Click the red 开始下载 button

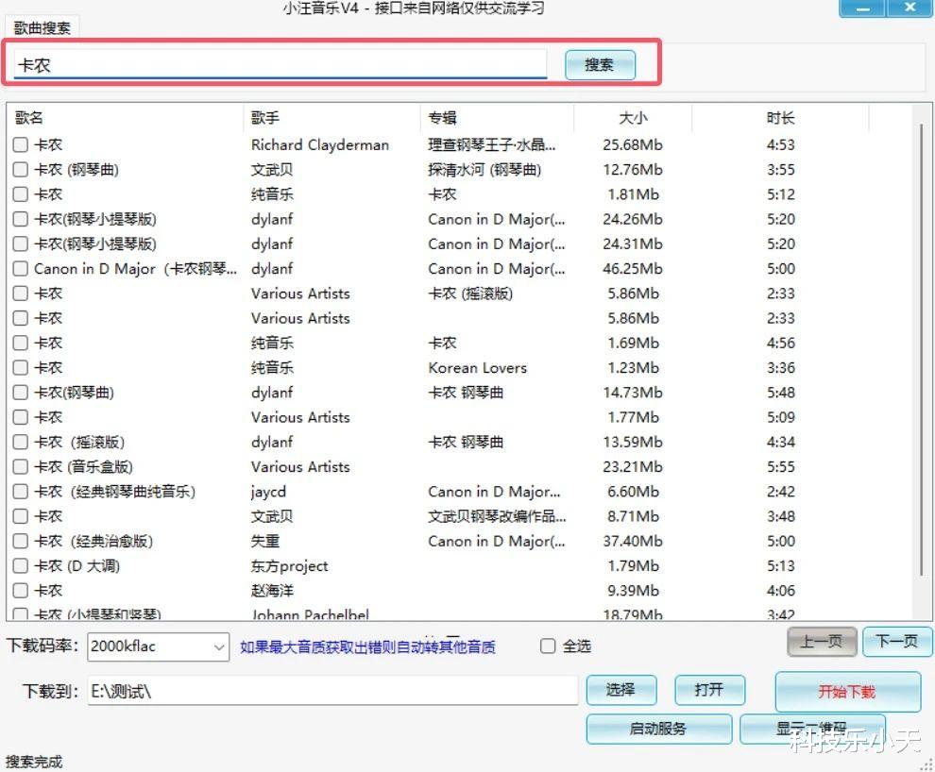[x=848, y=692]
